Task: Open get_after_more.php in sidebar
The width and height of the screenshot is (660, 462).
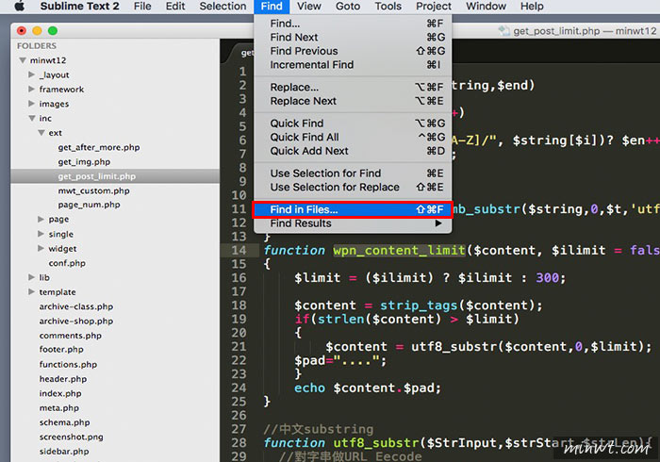Action: (99, 147)
